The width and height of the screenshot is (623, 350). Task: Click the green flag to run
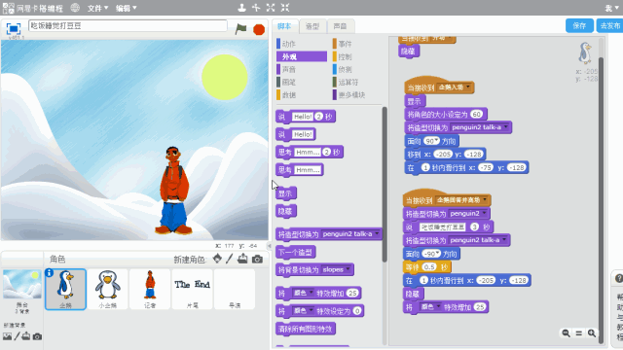[240, 28]
